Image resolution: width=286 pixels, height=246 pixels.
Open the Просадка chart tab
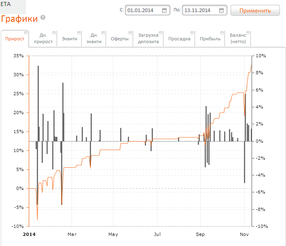coord(179,39)
